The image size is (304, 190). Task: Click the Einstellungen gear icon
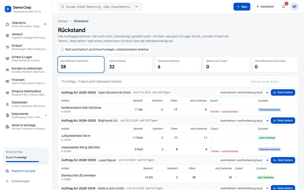click(7, 181)
